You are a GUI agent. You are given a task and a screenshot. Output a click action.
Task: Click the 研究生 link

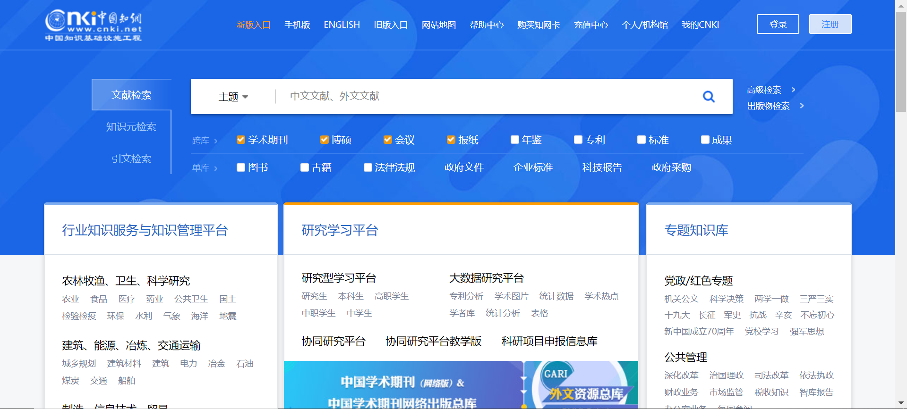pyautogui.click(x=314, y=296)
